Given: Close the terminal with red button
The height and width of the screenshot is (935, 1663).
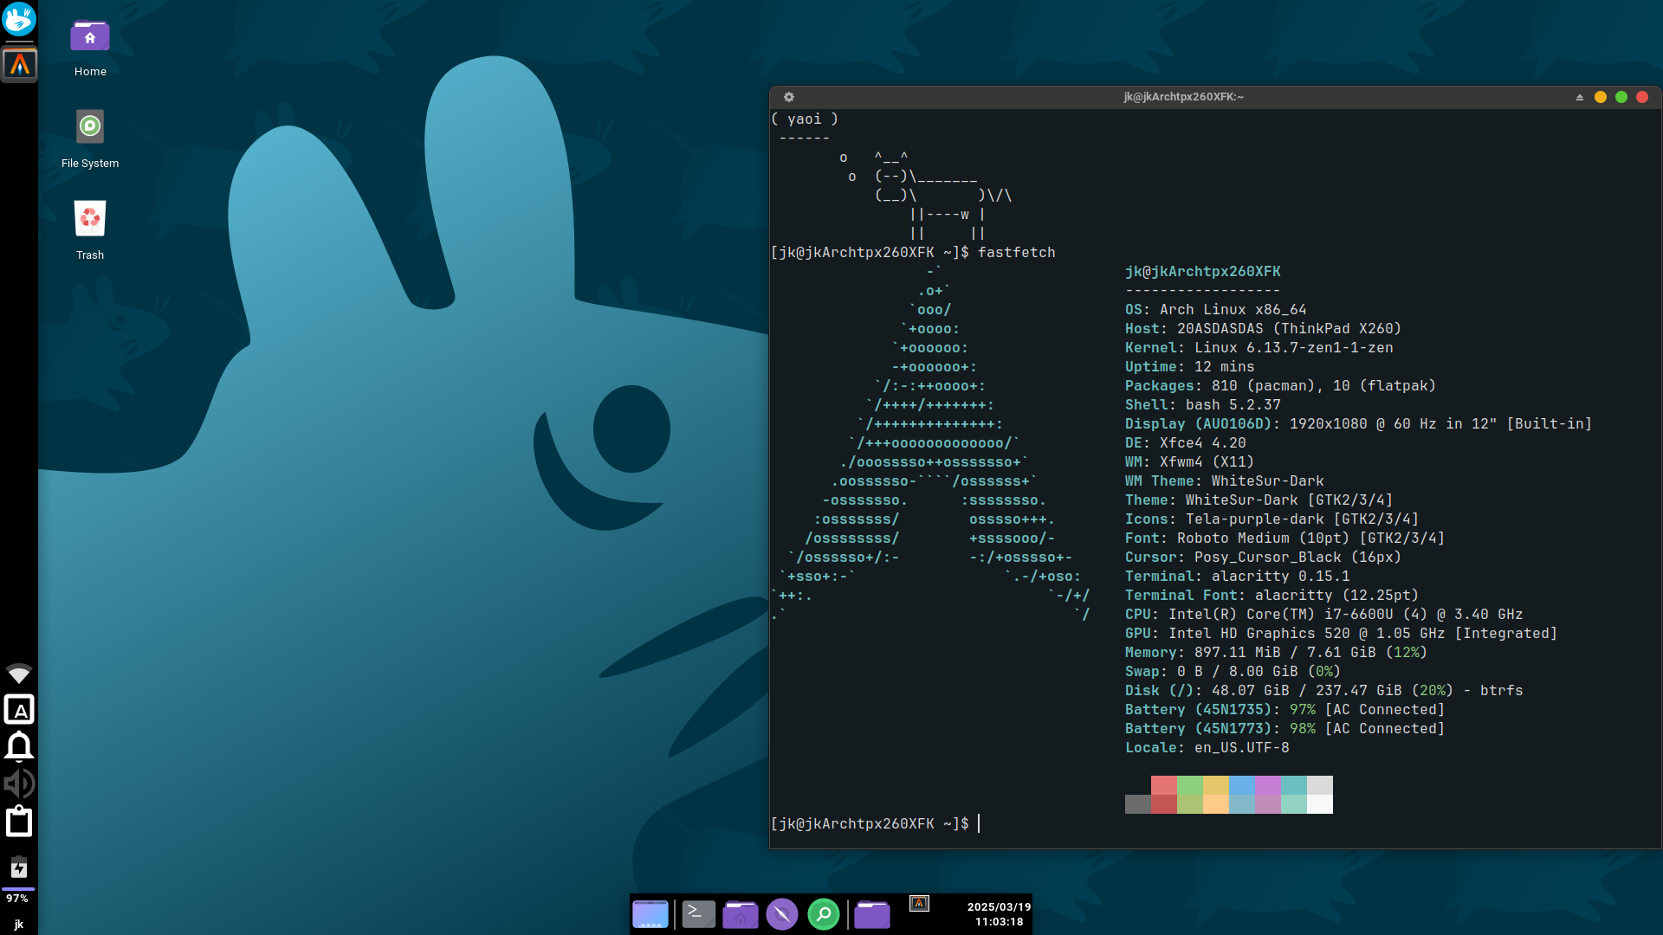Looking at the screenshot, I should click(x=1642, y=97).
